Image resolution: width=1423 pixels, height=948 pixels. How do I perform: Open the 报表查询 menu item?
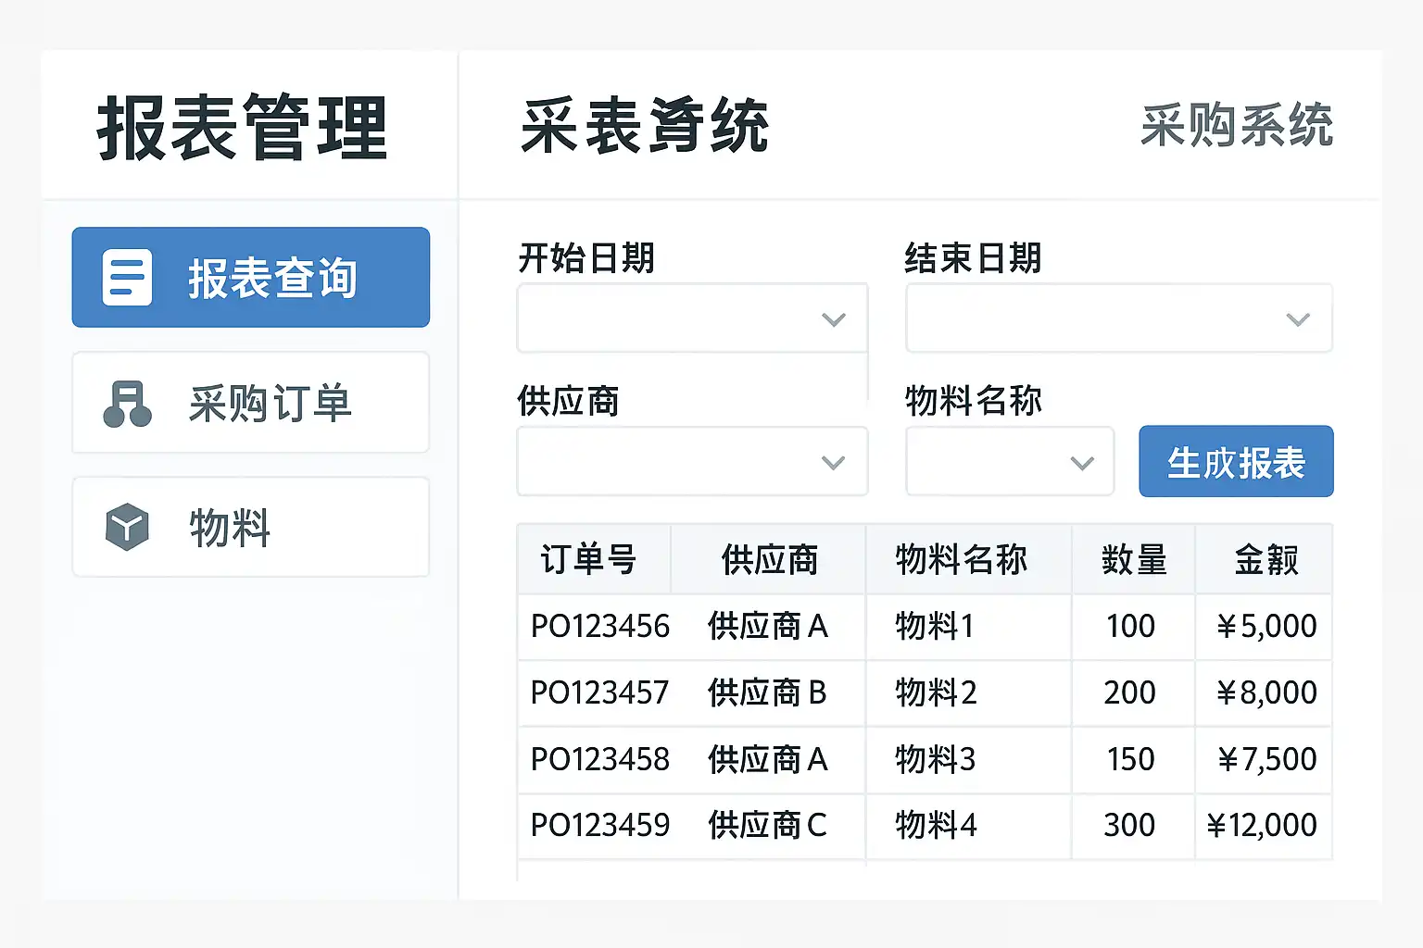[x=251, y=278]
